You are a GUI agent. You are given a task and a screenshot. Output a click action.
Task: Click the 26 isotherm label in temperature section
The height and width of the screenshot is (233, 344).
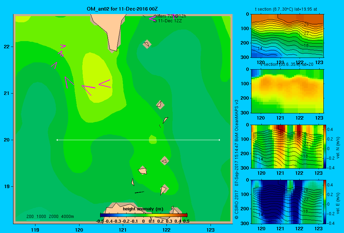coord(306,24)
